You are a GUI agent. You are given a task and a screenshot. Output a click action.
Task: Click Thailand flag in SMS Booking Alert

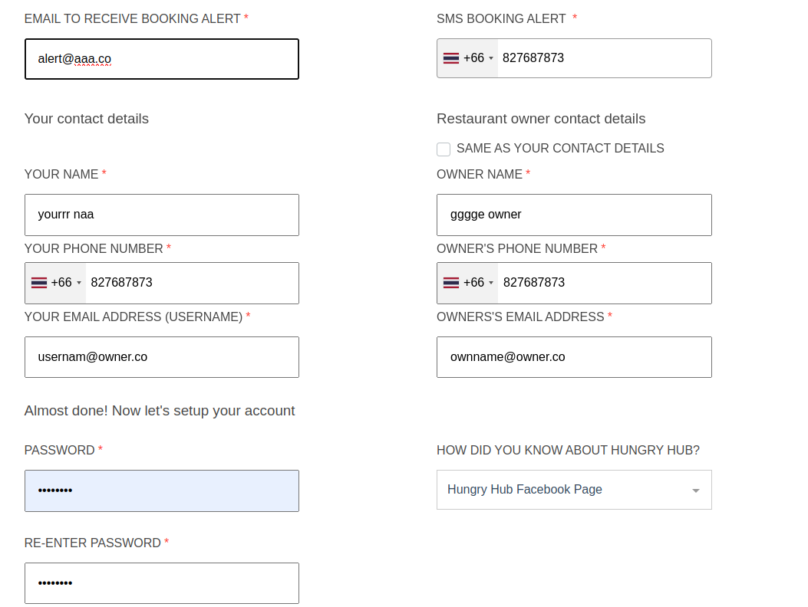tap(451, 58)
